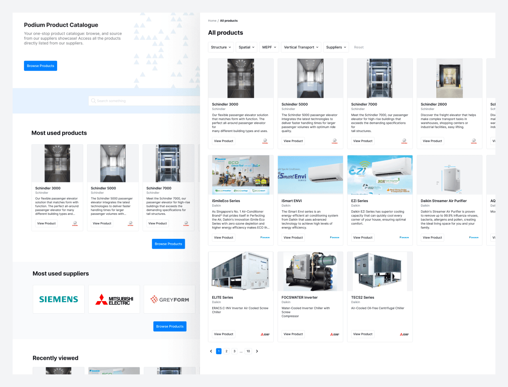This screenshot has width=508, height=387.
Task: Select page 1 in pagination
Action: [x=219, y=351]
